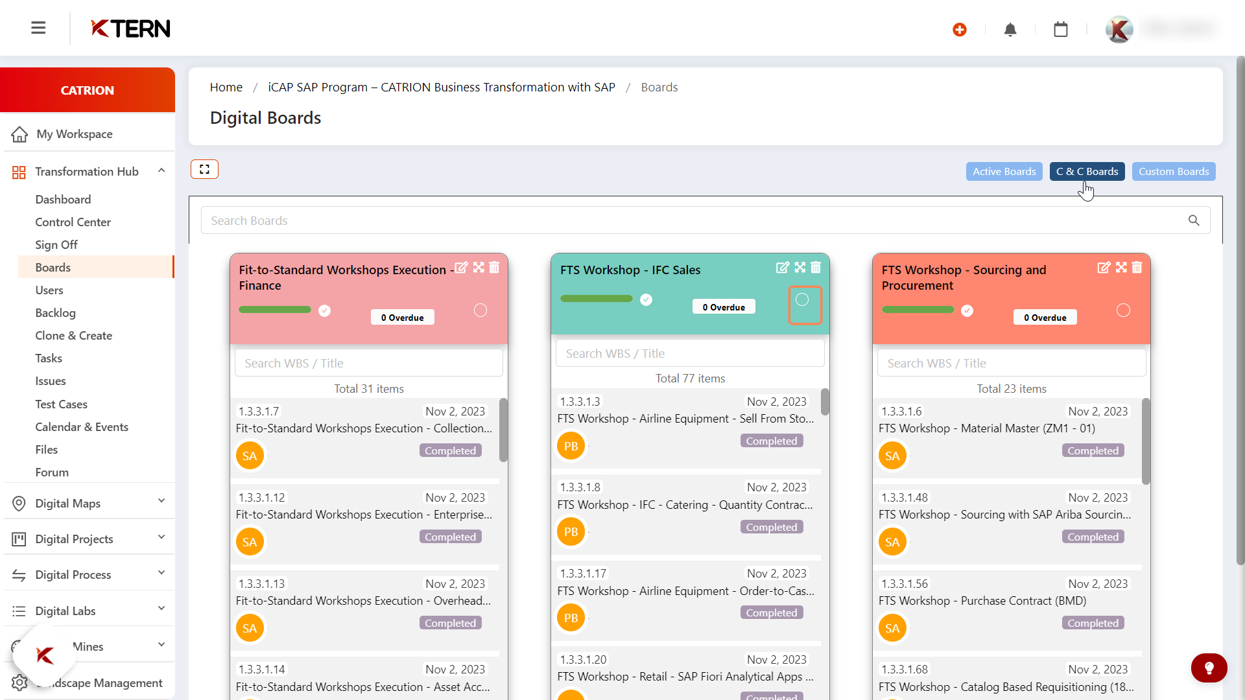The image size is (1245, 700).
Task: Click Finance board green progress bar
Action: click(275, 310)
